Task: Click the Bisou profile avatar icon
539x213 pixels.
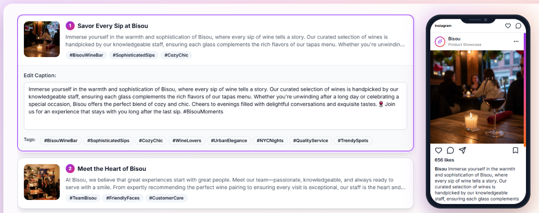Action: [x=440, y=41]
